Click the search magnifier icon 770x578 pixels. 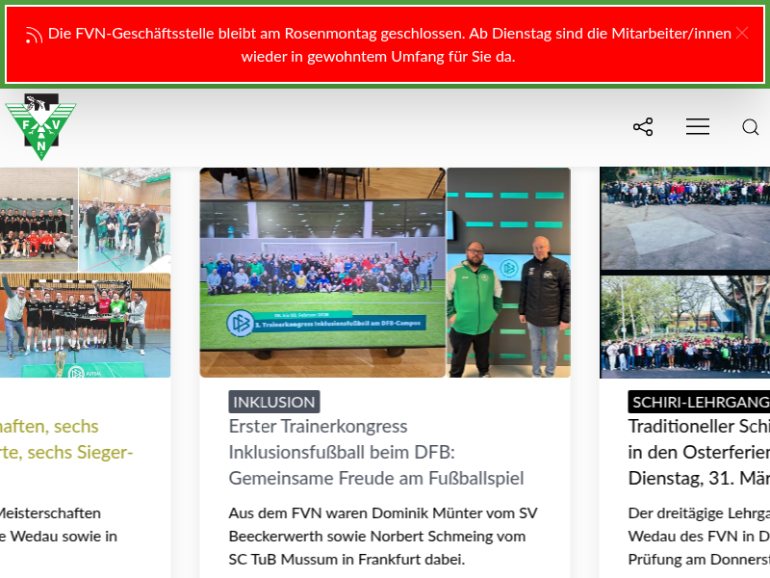click(751, 127)
